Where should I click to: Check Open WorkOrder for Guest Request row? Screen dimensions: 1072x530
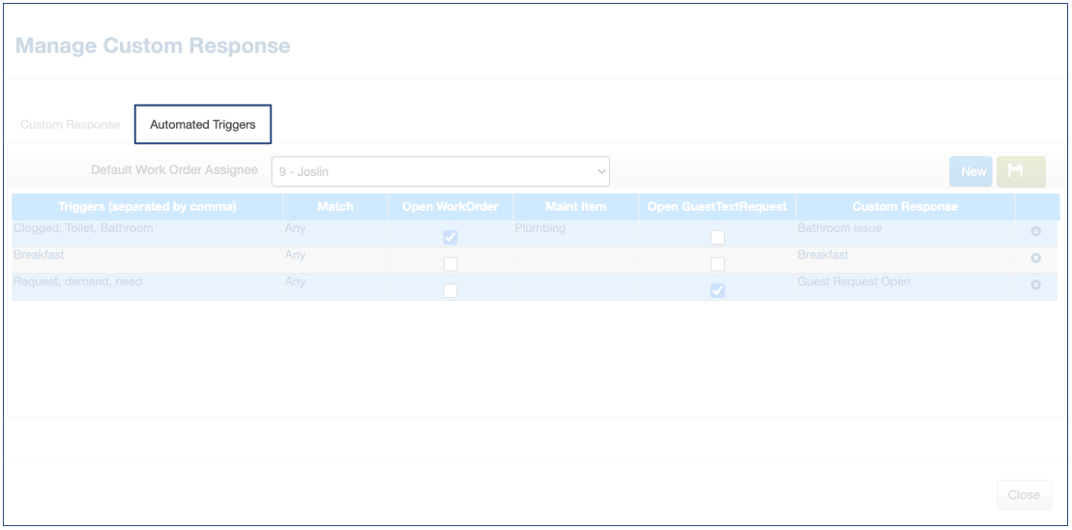click(450, 291)
